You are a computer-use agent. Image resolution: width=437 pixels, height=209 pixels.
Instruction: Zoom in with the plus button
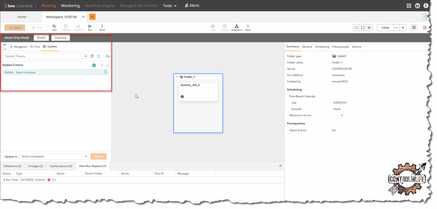[403, 27]
